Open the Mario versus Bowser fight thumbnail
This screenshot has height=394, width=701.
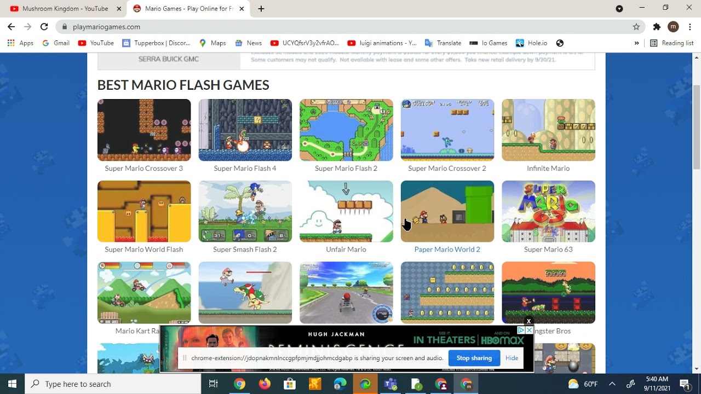(x=245, y=293)
